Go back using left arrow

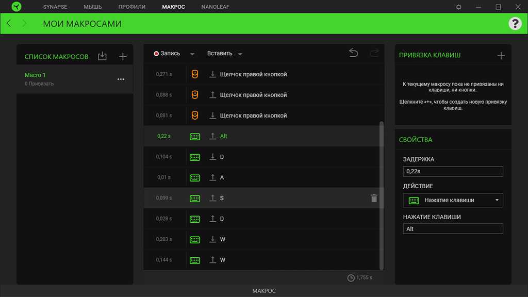click(9, 24)
